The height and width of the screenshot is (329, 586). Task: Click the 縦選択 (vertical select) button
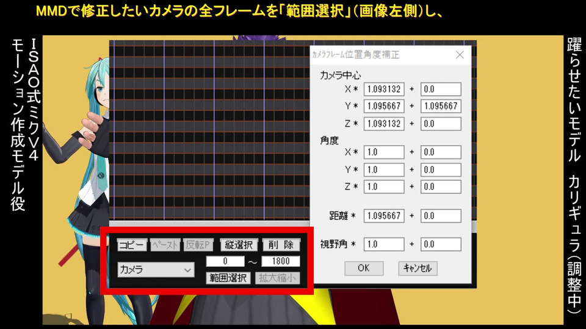(239, 245)
